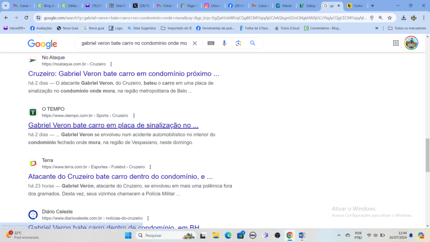Open Windows taskbar Pesquisar search box
Image resolution: width=430 pixels, height=242 pixels.
click(x=165, y=235)
